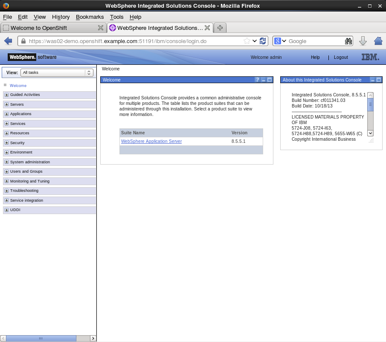This screenshot has width=386, height=342.
Task: Open the Google search engine selector
Action: [x=280, y=41]
